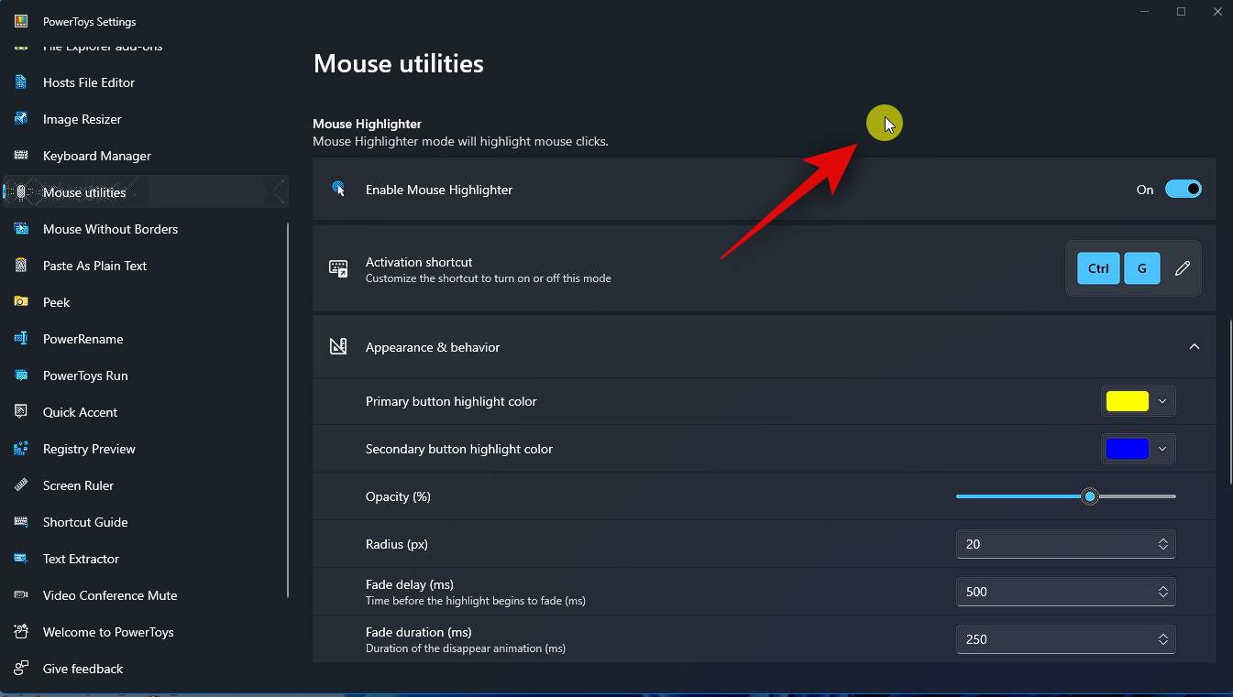
Task: Select PowerToys Run in sidebar
Action: click(85, 376)
